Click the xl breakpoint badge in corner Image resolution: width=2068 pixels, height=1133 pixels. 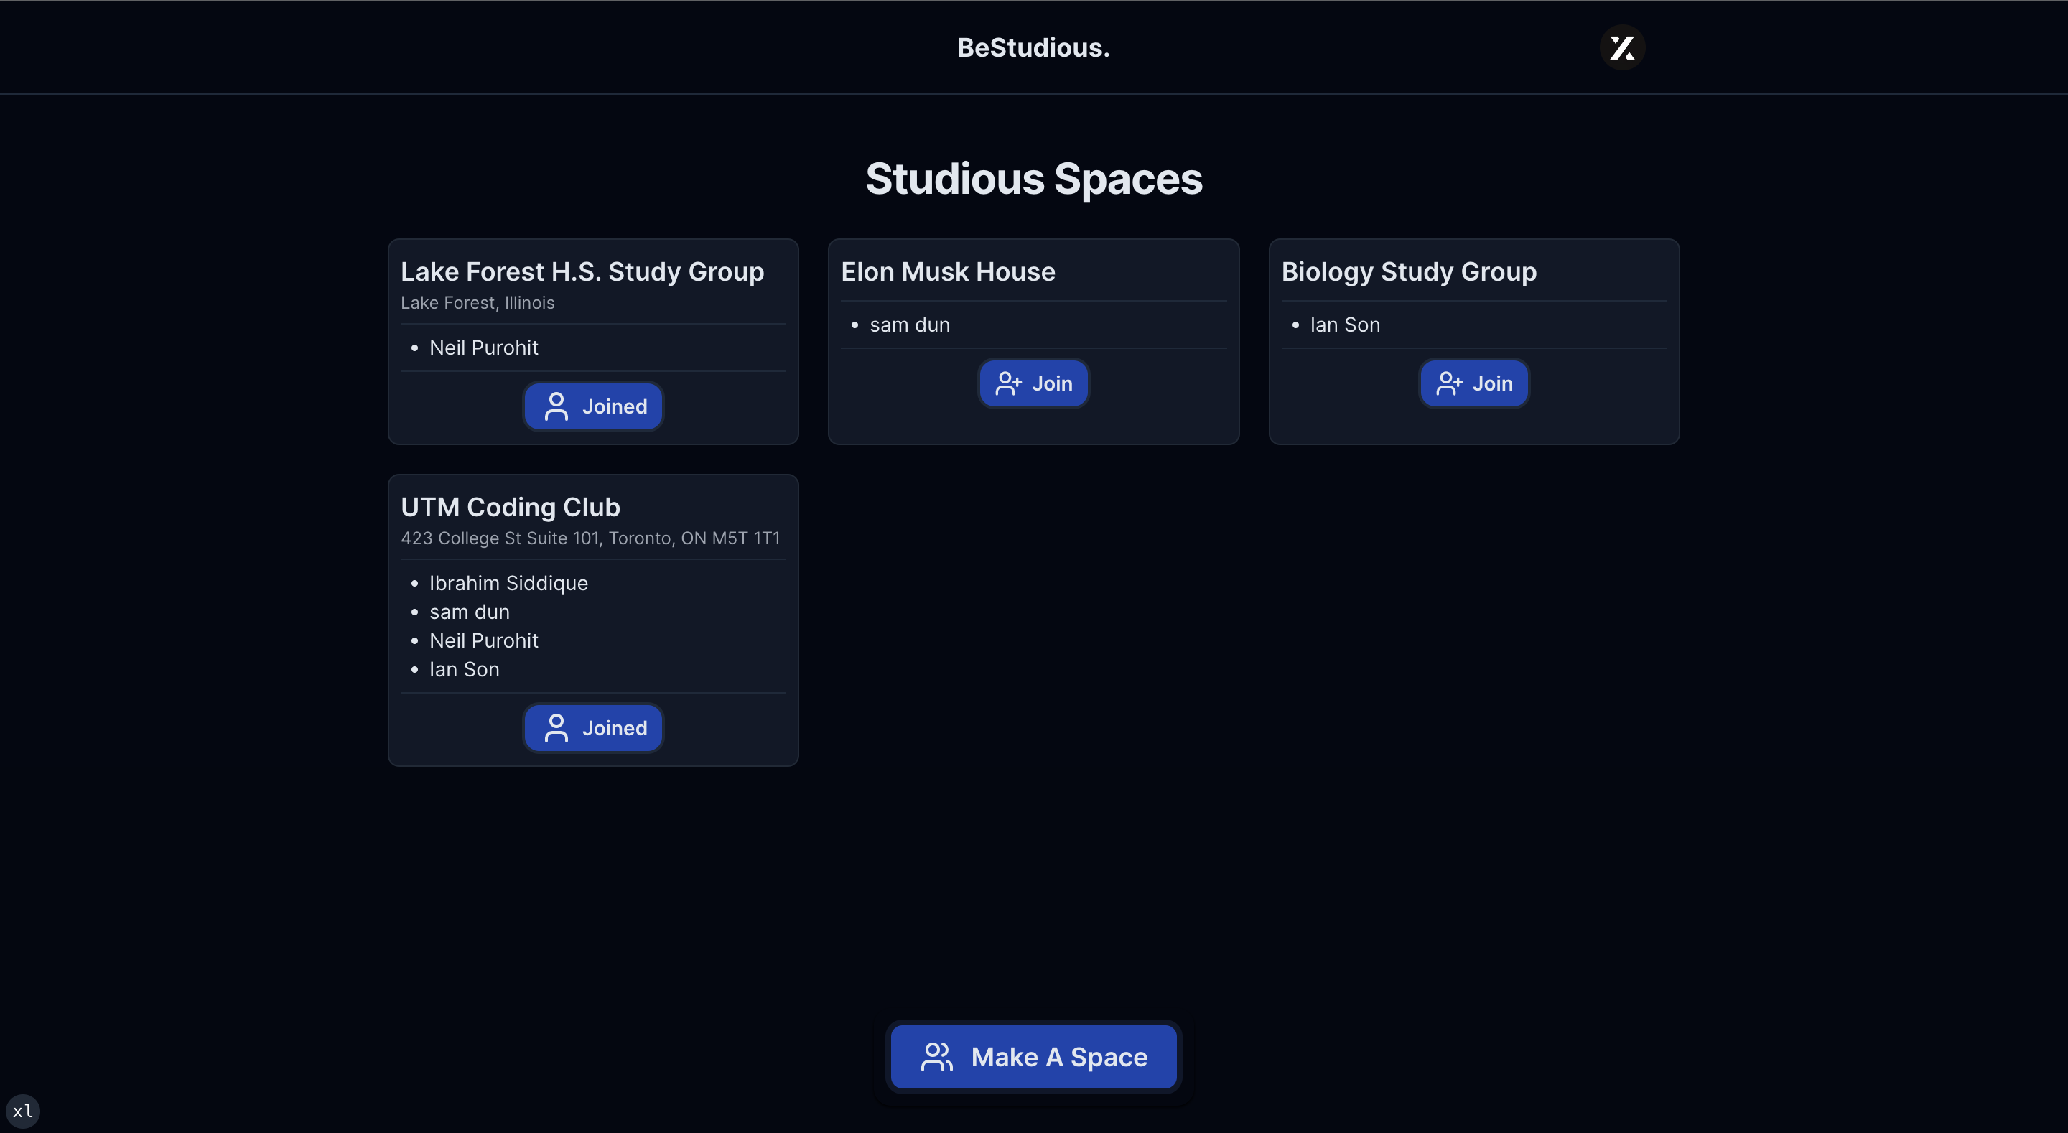(x=22, y=1111)
